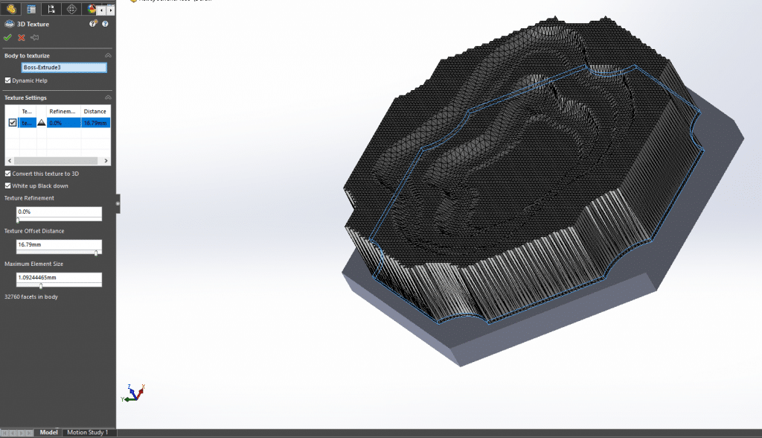
Task: Click the Te... column header
Action: point(28,112)
